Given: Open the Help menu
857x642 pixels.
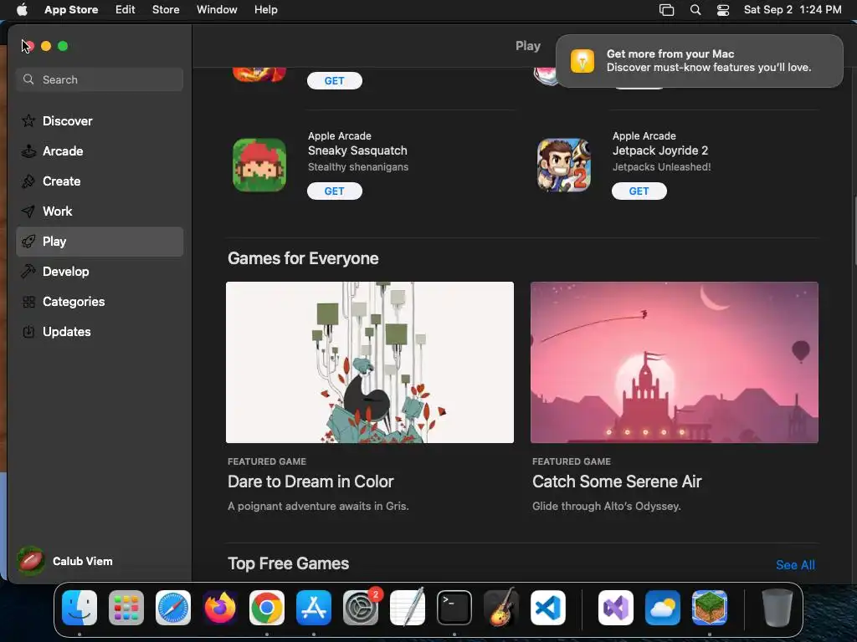Looking at the screenshot, I should (x=265, y=10).
